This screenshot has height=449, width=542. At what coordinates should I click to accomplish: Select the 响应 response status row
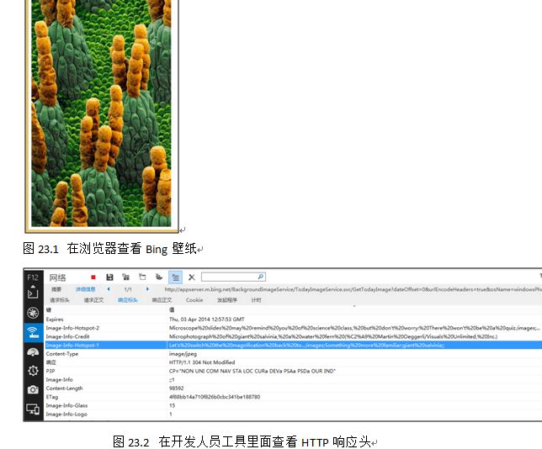293,362
